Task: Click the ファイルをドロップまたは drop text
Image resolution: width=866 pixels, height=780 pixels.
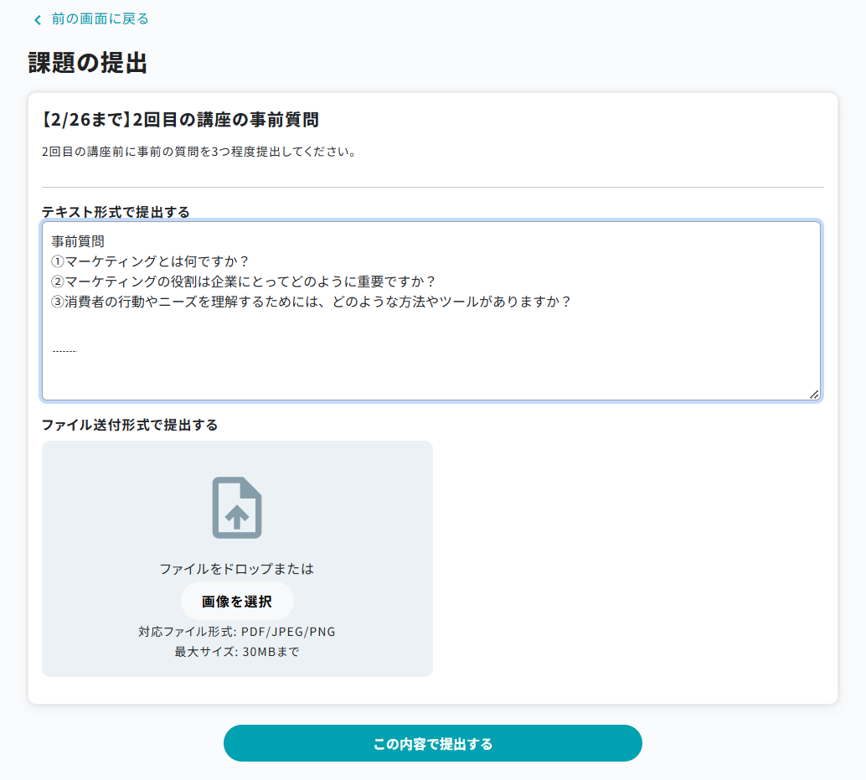Action: pyautogui.click(x=237, y=569)
